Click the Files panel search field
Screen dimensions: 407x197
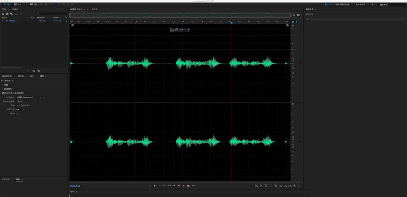point(51,13)
